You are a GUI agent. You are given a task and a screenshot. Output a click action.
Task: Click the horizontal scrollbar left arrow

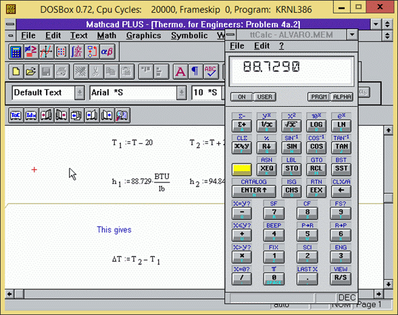pos(9,294)
